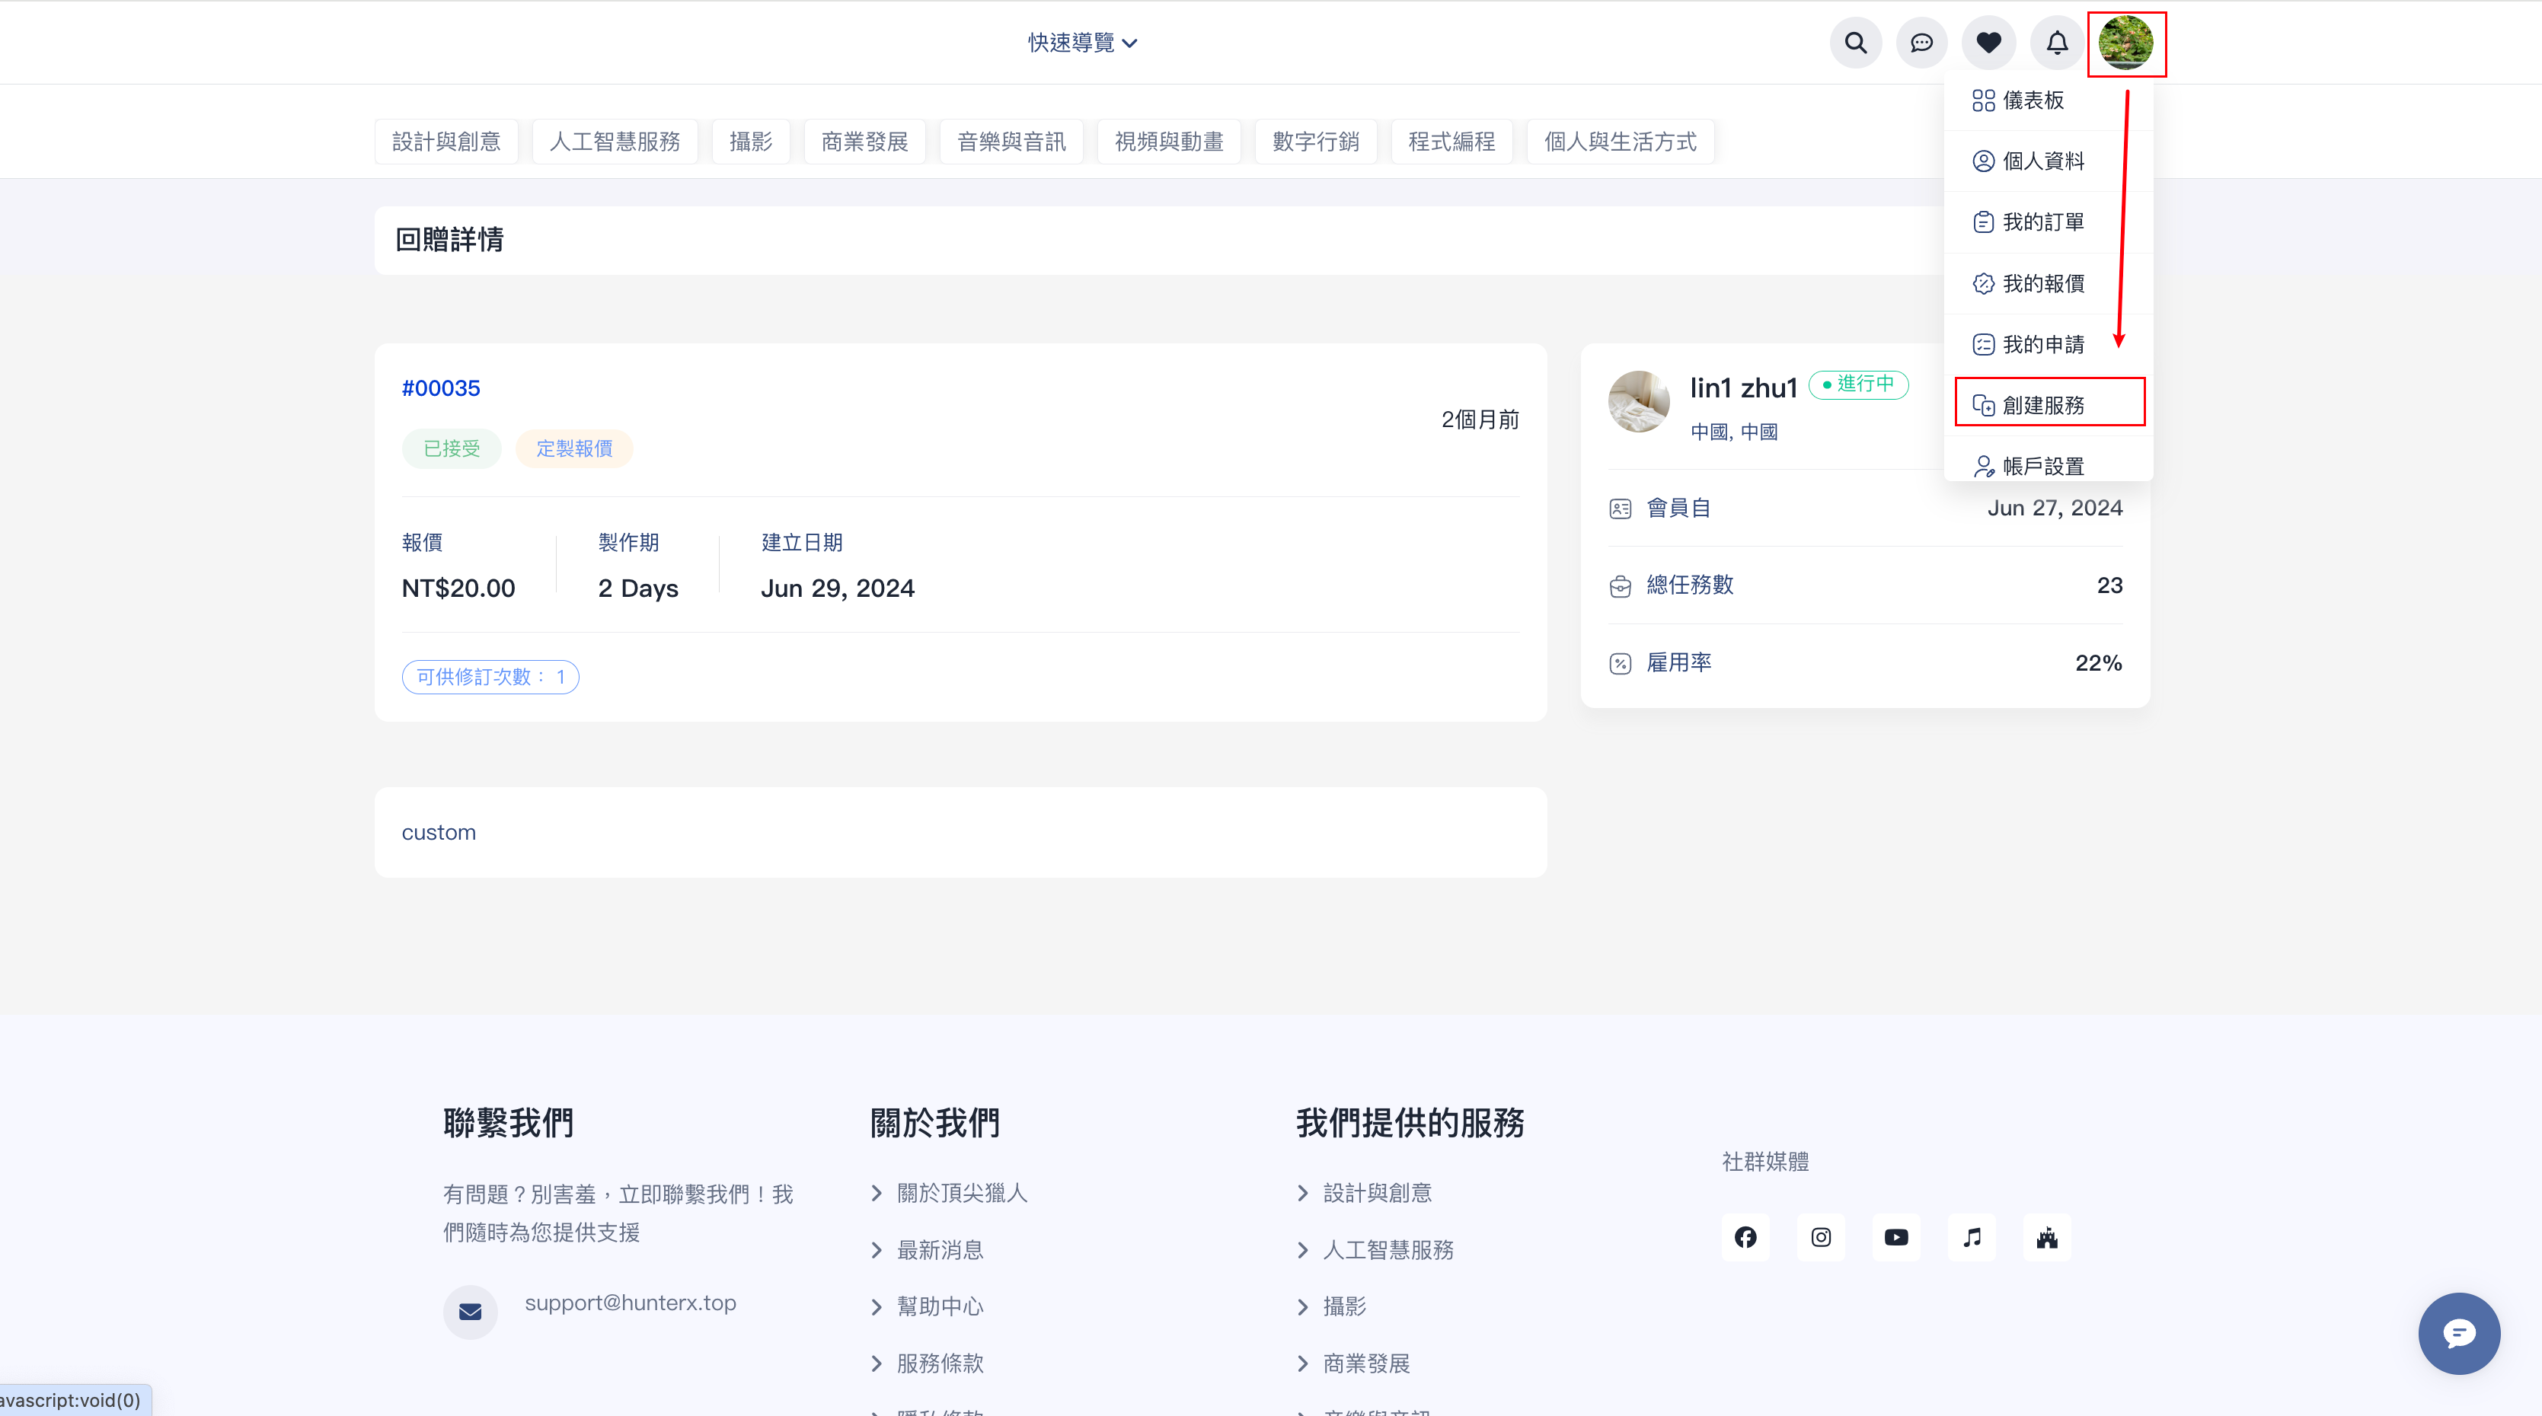Open the YouTube social icon
The image size is (2542, 1416).
[x=1895, y=1237]
